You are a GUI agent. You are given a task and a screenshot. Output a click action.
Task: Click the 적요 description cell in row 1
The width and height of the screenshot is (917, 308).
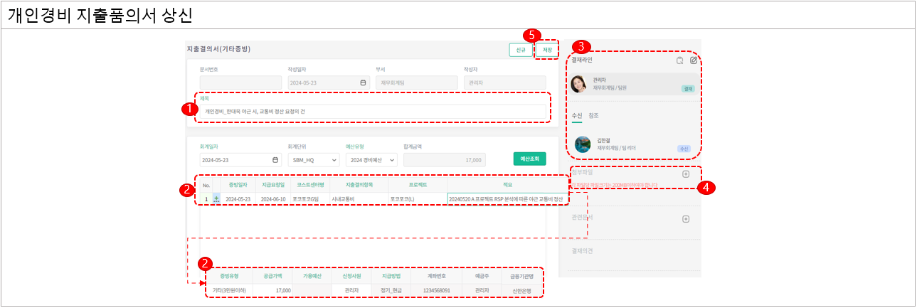[507, 199]
